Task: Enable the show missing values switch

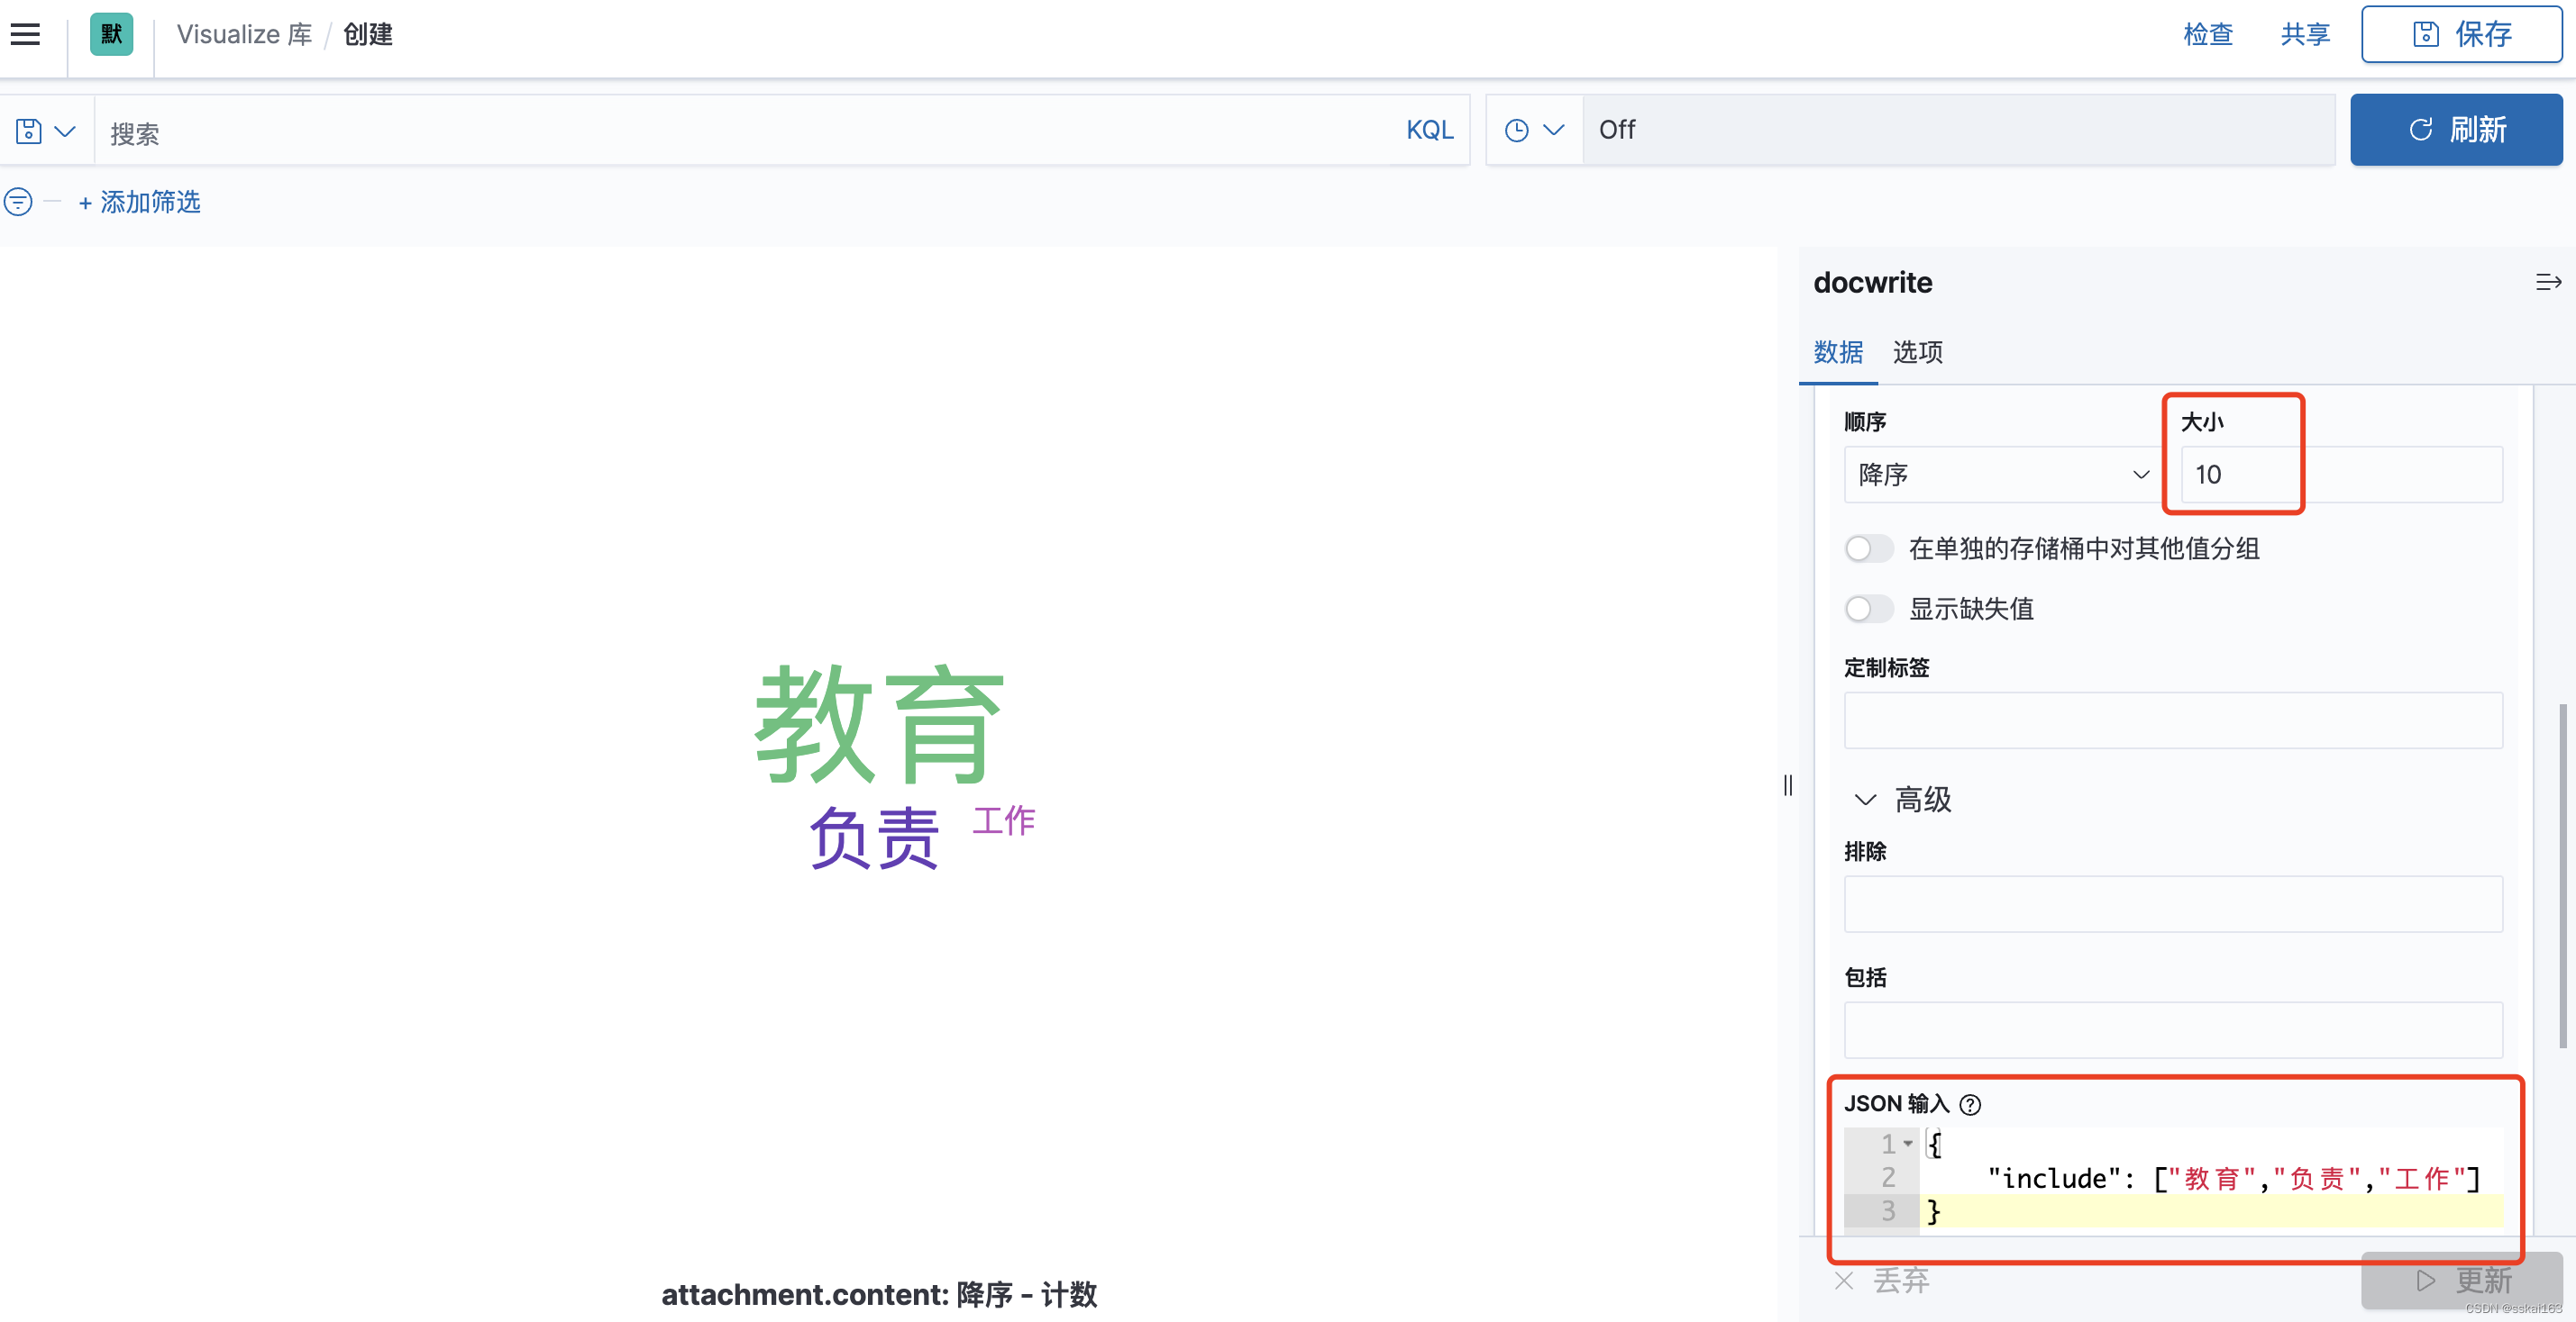Action: tap(1868, 609)
